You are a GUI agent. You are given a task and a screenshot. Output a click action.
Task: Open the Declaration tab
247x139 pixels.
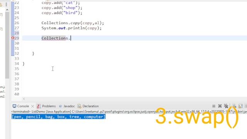pos(91,106)
